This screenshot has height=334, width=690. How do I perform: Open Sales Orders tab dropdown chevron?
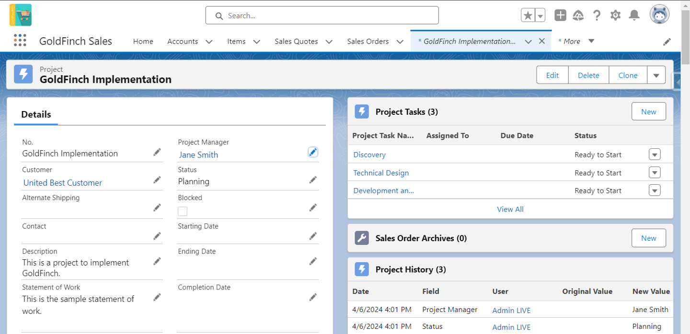[400, 42]
